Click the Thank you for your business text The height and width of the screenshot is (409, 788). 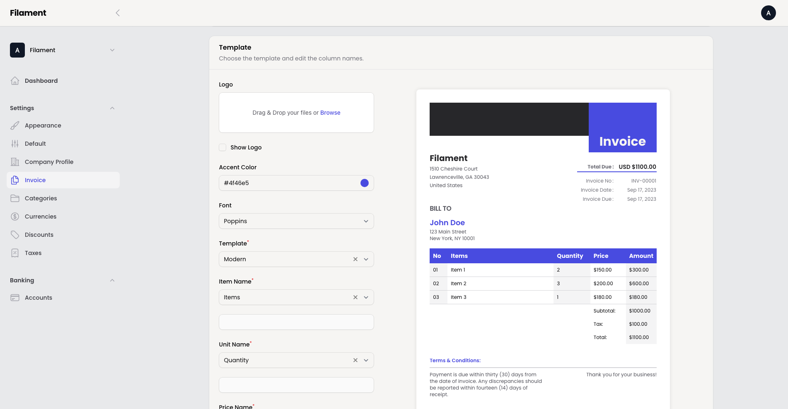[621, 375]
